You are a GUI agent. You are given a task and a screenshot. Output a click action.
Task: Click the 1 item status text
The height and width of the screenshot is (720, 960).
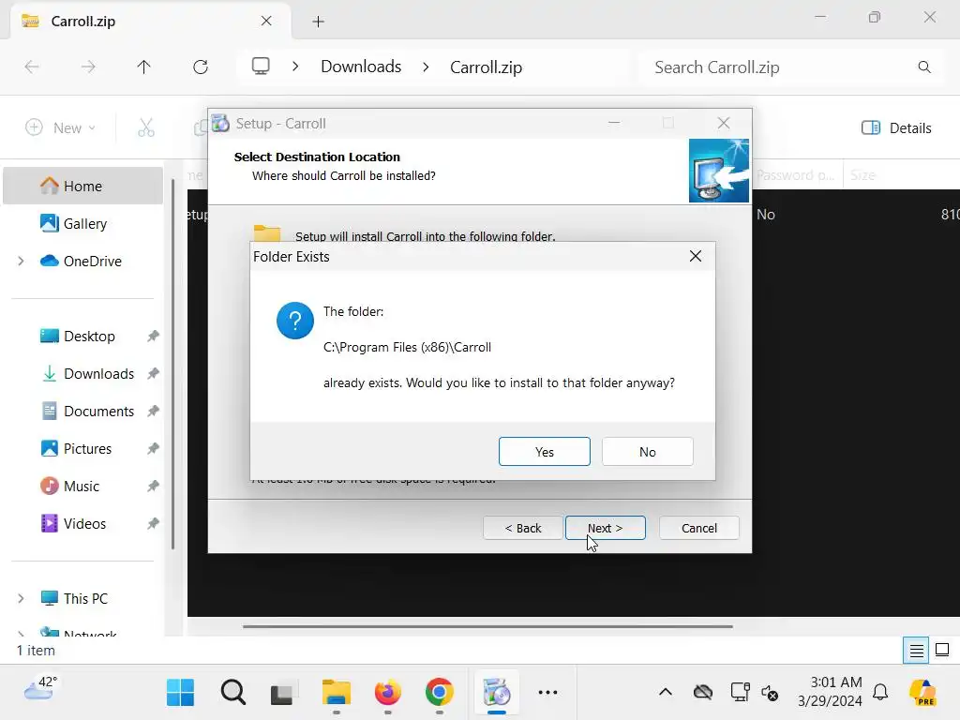pos(36,651)
